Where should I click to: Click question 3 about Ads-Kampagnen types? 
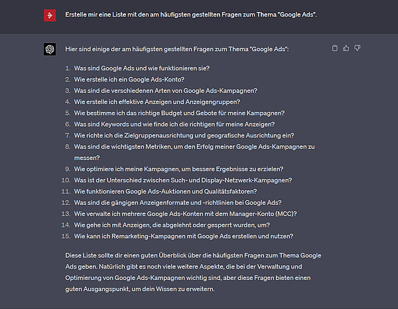point(165,91)
